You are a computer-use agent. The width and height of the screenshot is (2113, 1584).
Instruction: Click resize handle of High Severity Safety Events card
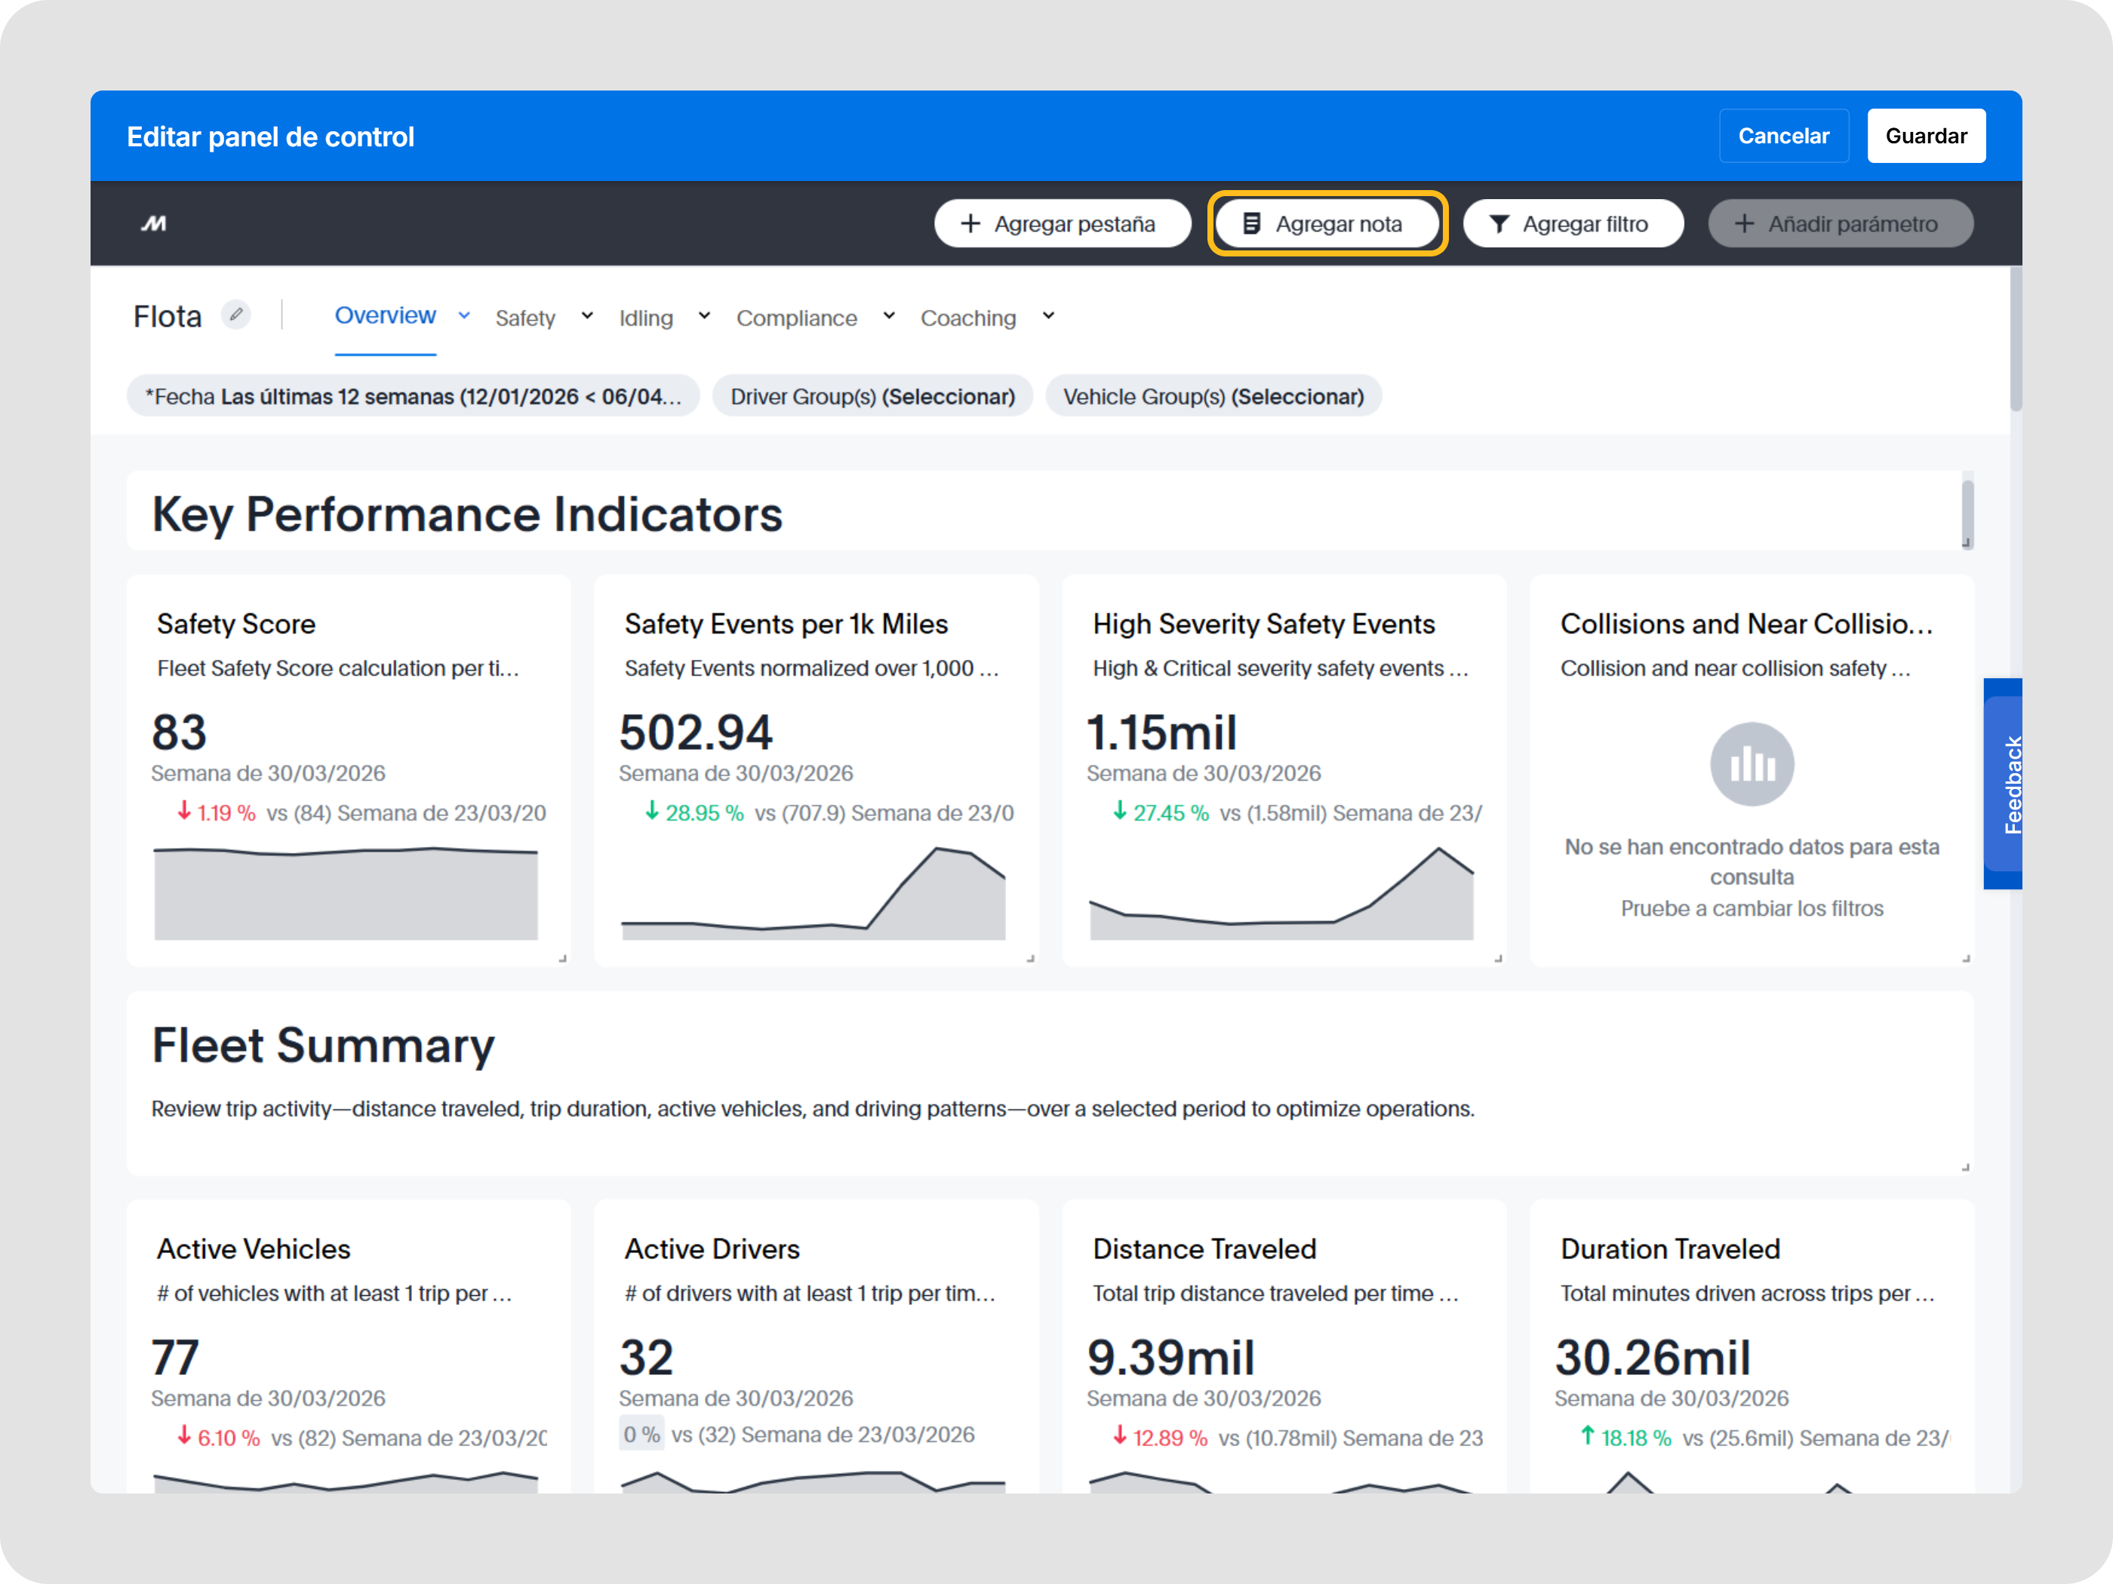click(1498, 958)
